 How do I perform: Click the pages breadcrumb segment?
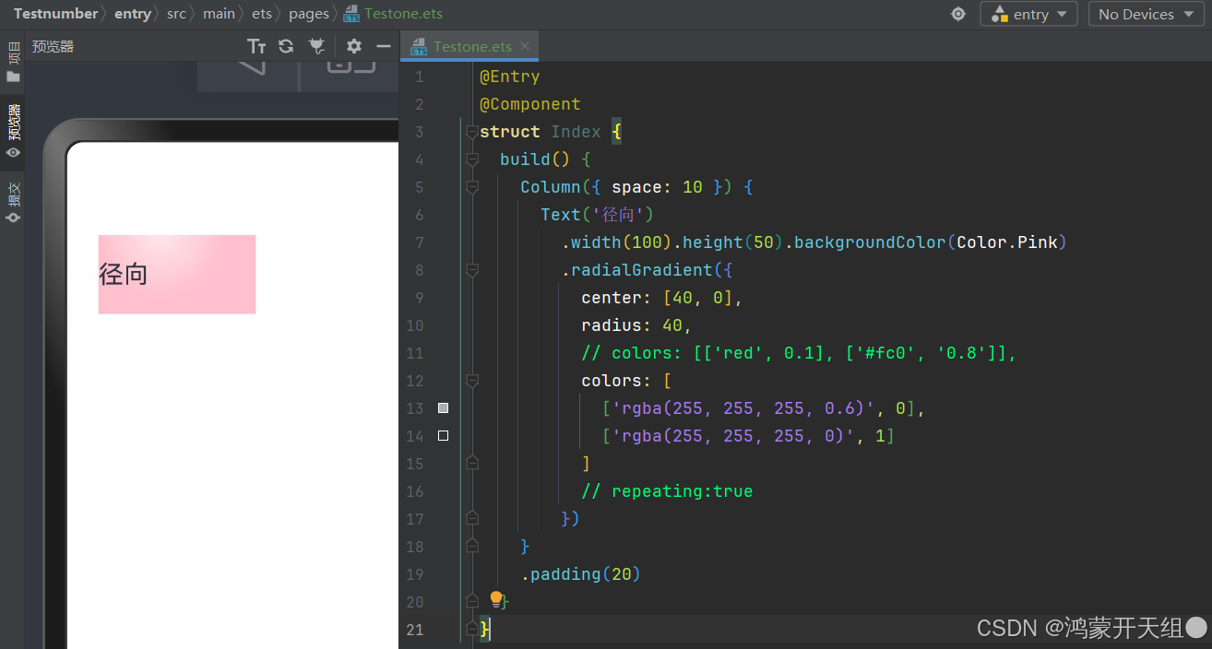(x=308, y=14)
